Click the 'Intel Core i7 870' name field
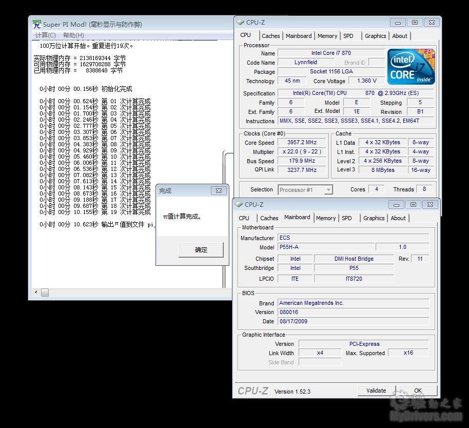Screen dimensions: 469x428 click(x=331, y=53)
